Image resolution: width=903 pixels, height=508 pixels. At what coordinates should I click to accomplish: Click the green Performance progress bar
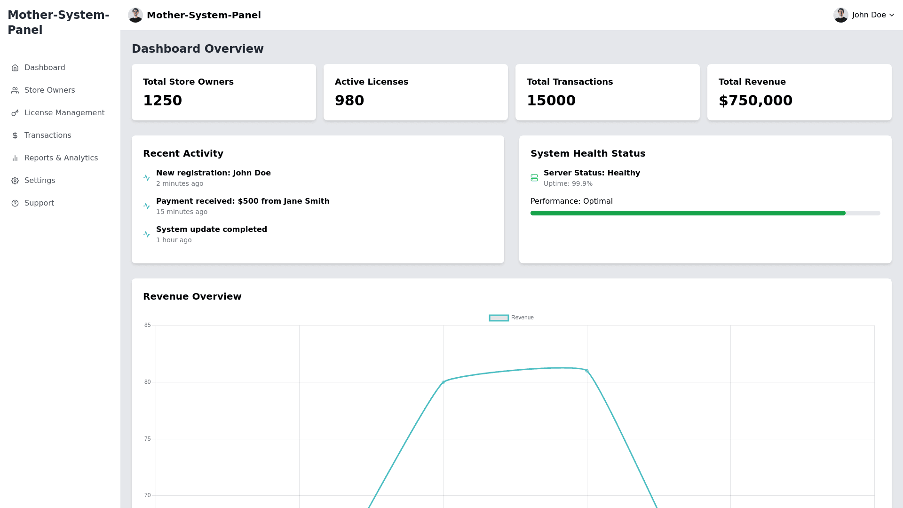point(688,213)
